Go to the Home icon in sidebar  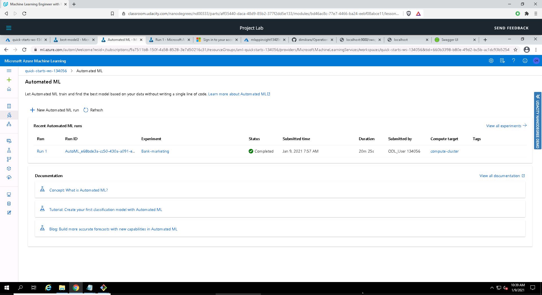(x=9, y=89)
